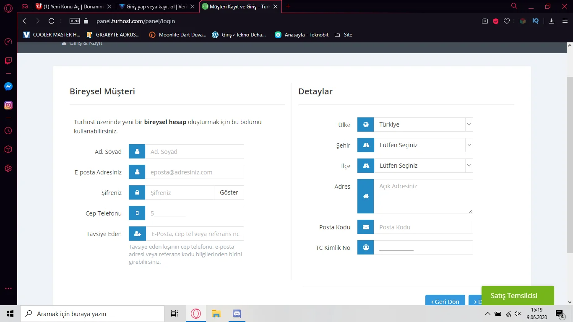Open the sidebar three-dots setup menu
573x322 pixels.
pyautogui.click(x=8, y=288)
